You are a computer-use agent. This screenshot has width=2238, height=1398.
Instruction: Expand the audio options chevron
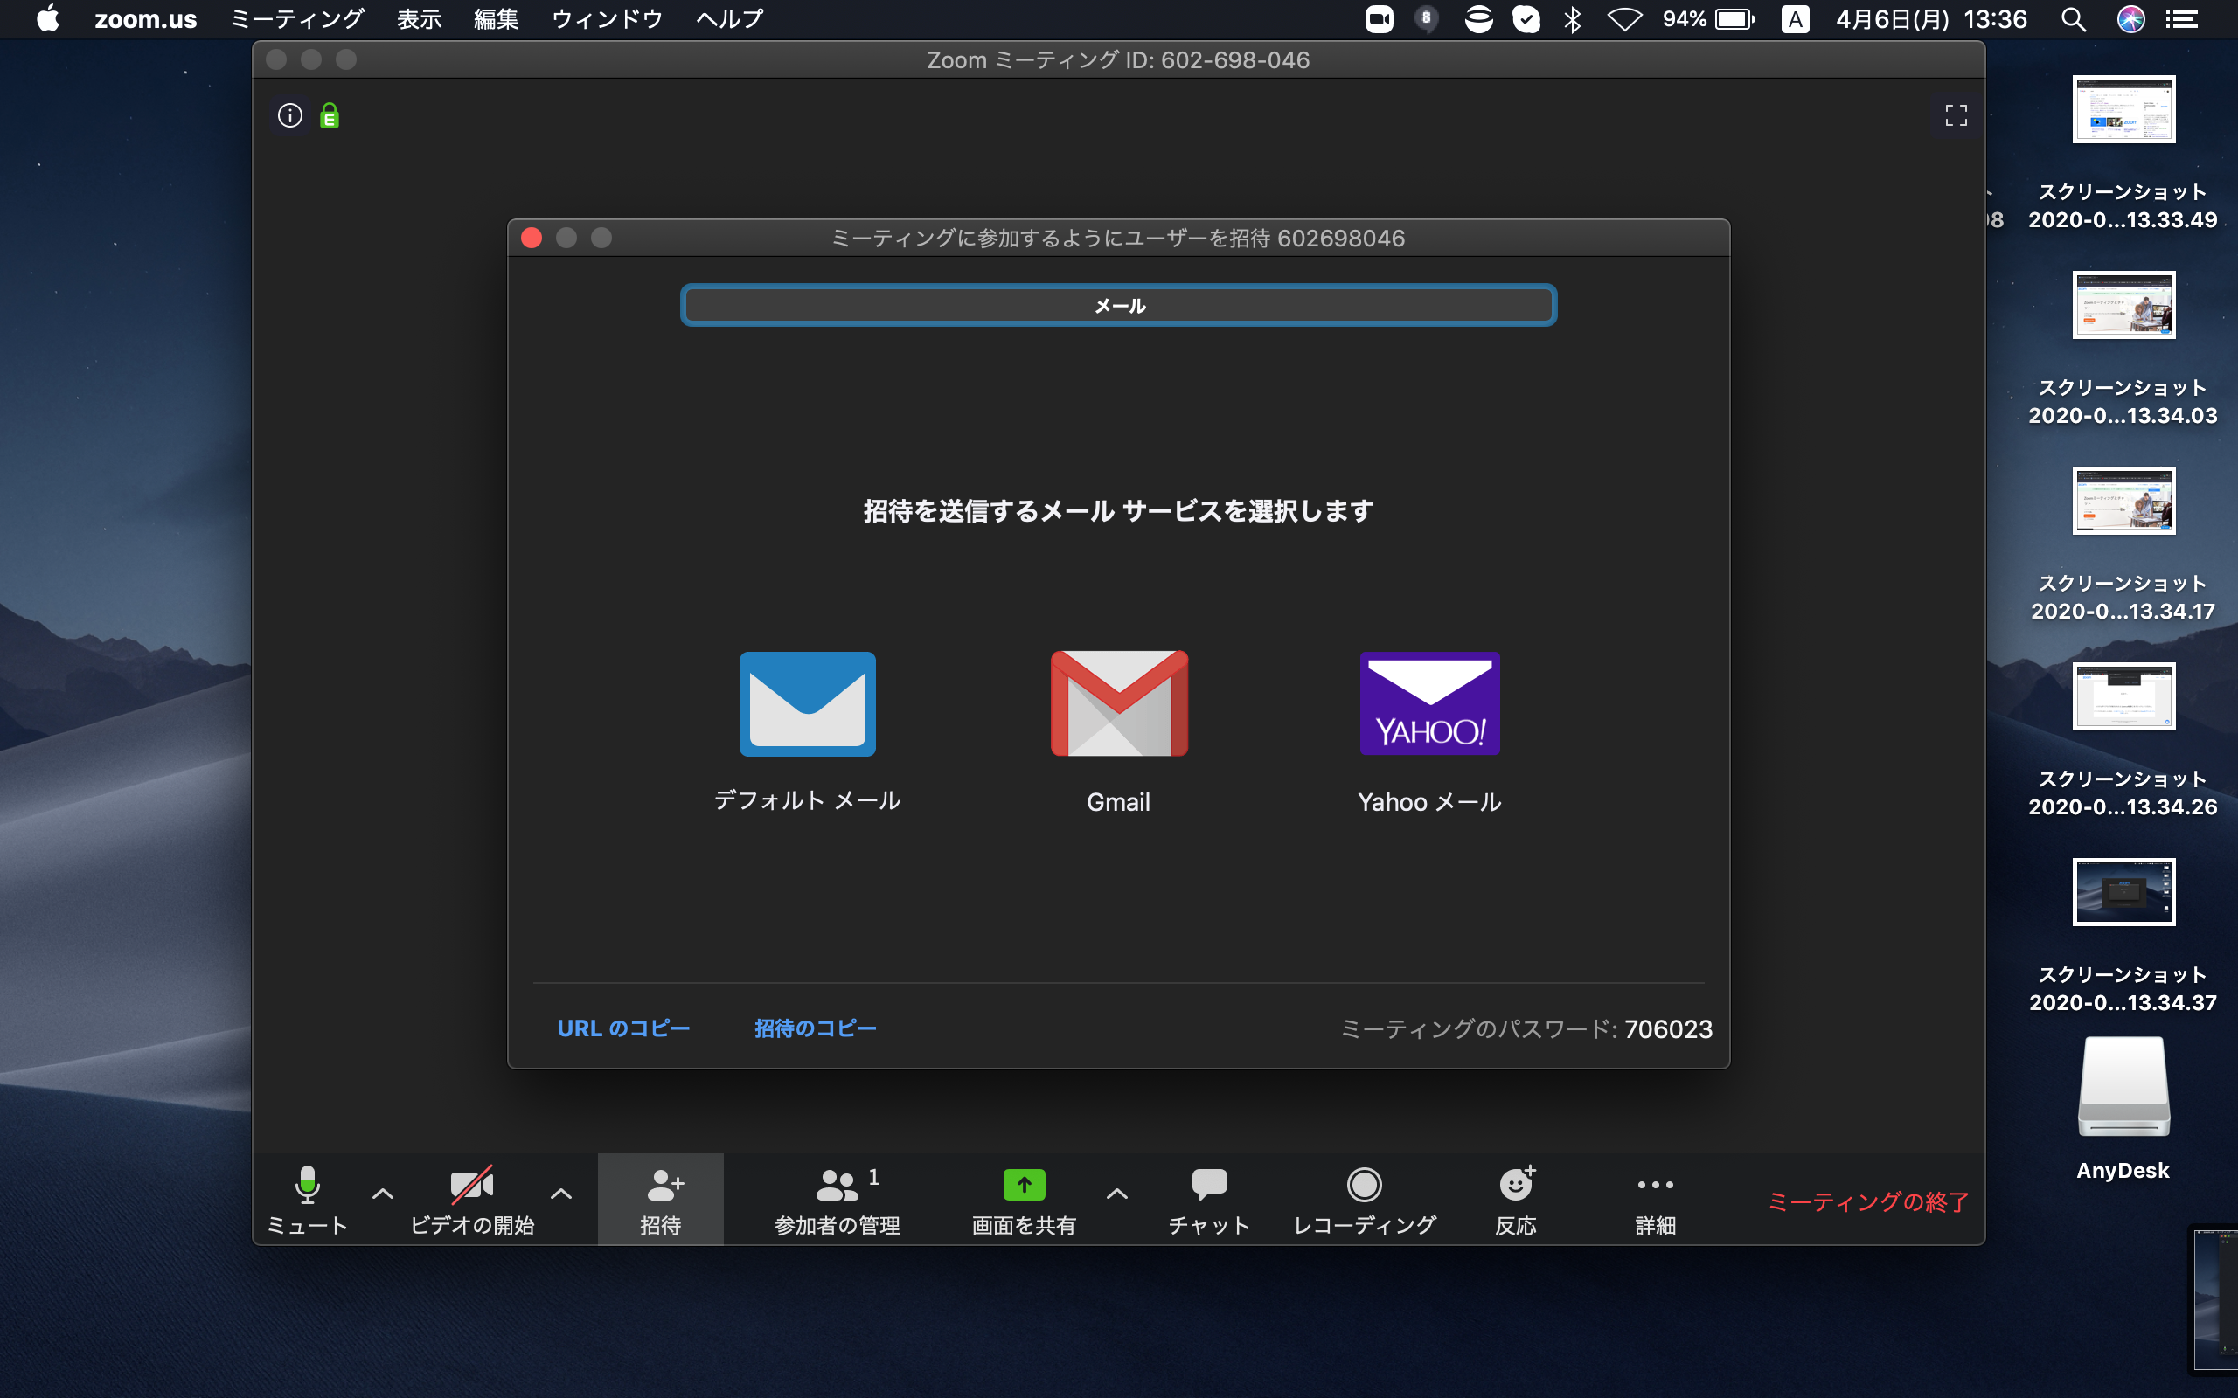[383, 1194]
